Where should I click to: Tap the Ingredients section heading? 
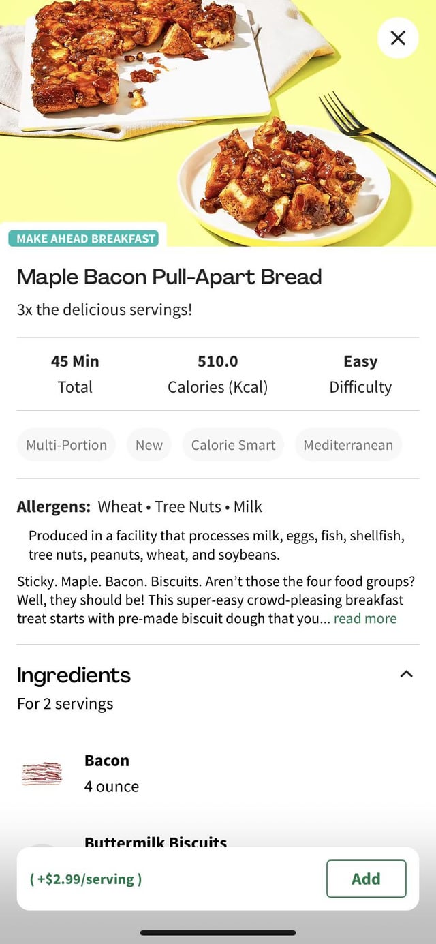[x=74, y=675]
